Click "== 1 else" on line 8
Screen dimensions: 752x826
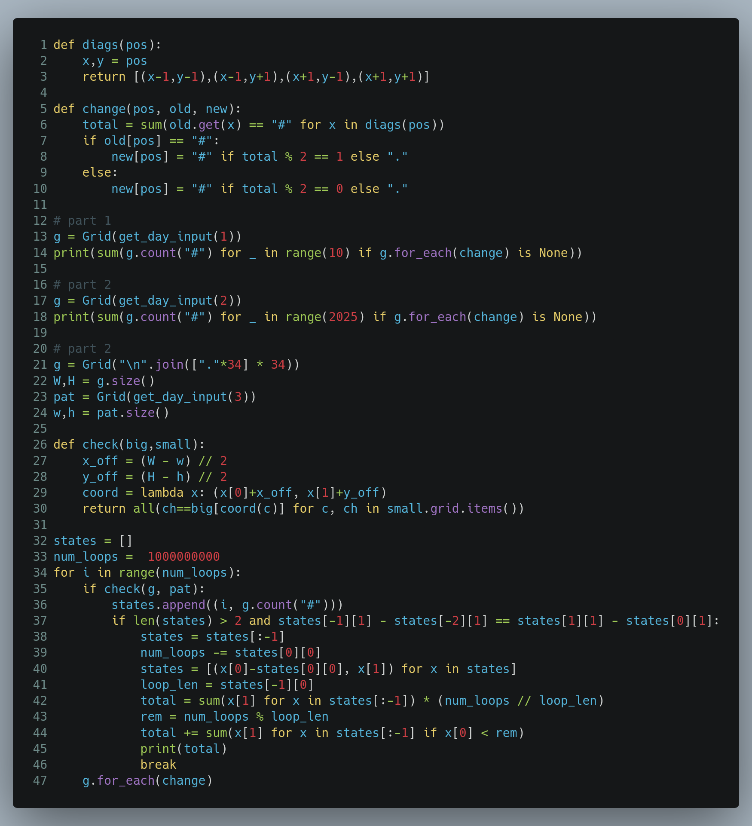[347, 157]
